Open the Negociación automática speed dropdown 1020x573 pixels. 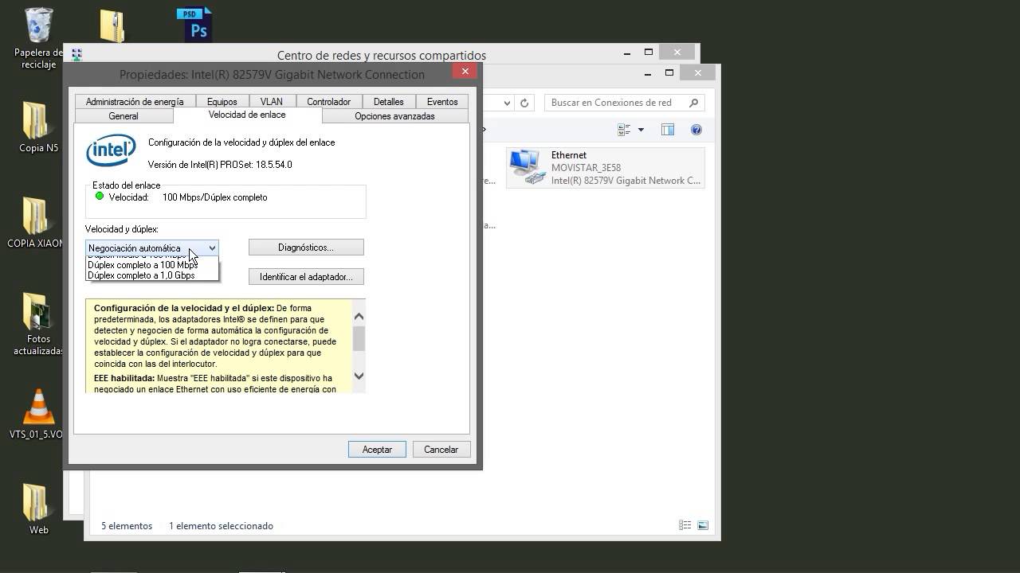tap(151, 248)
